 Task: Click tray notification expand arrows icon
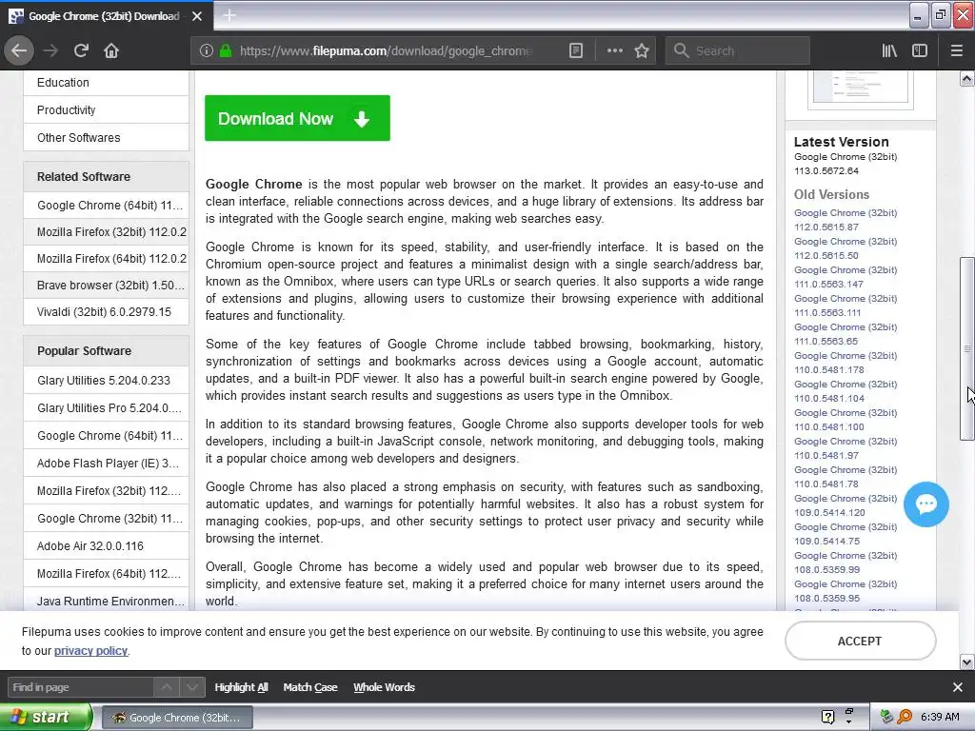pos(848,717)
